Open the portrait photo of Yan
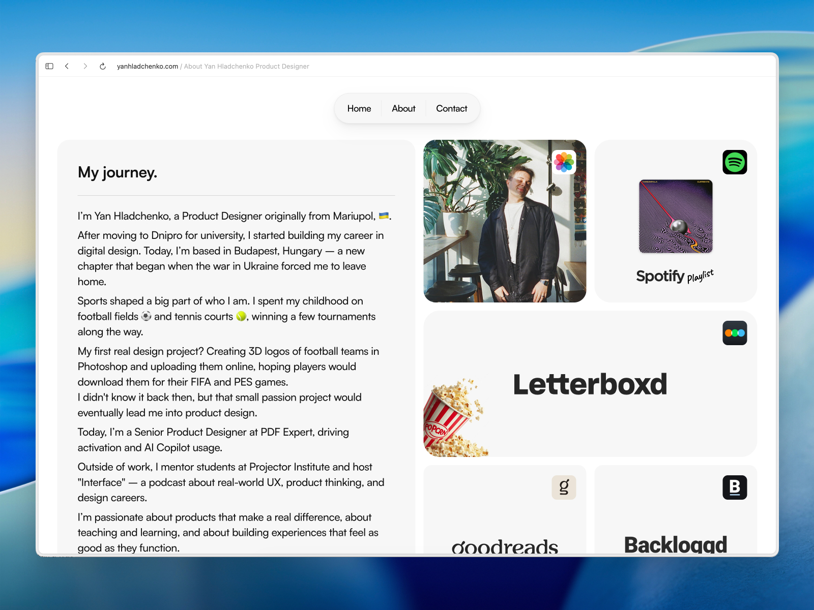The image size is (814, 610). (x=505, y=221)
